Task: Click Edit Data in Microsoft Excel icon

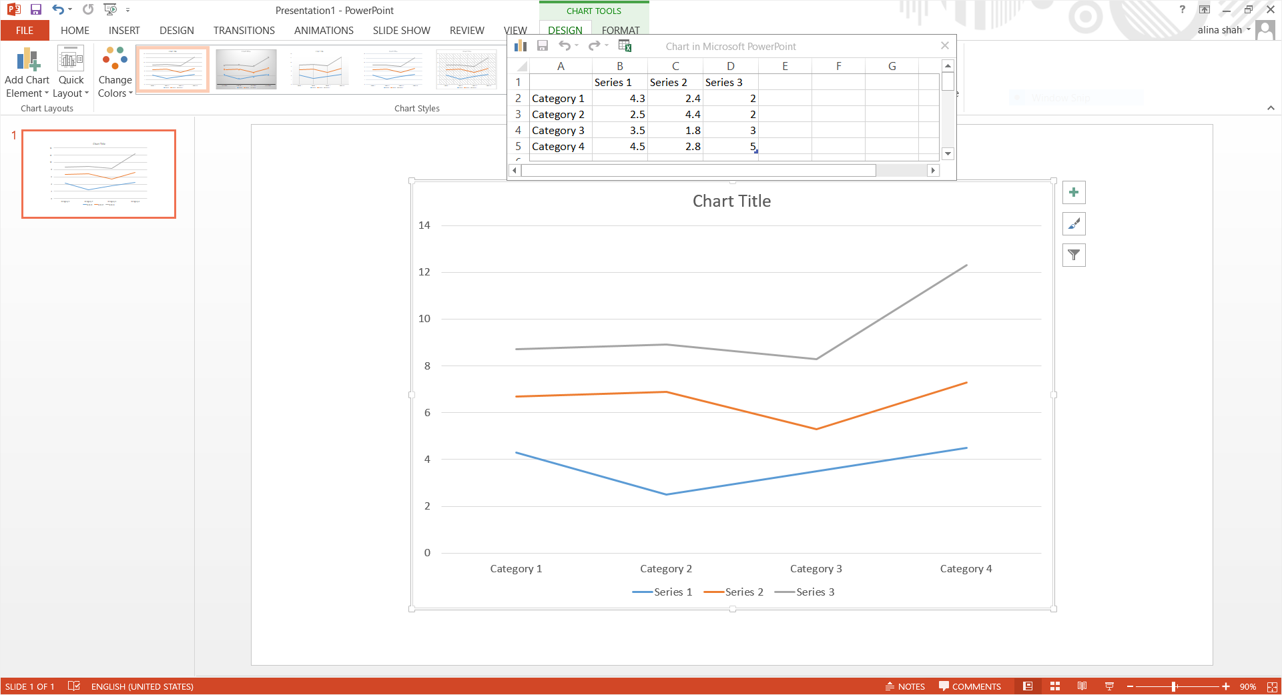Action: coord(625,45)
